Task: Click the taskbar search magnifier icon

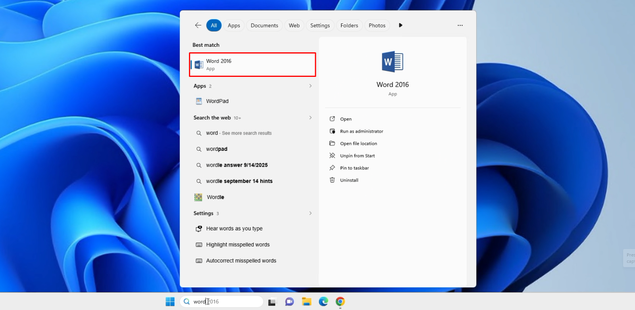Action: click(187, 302)
